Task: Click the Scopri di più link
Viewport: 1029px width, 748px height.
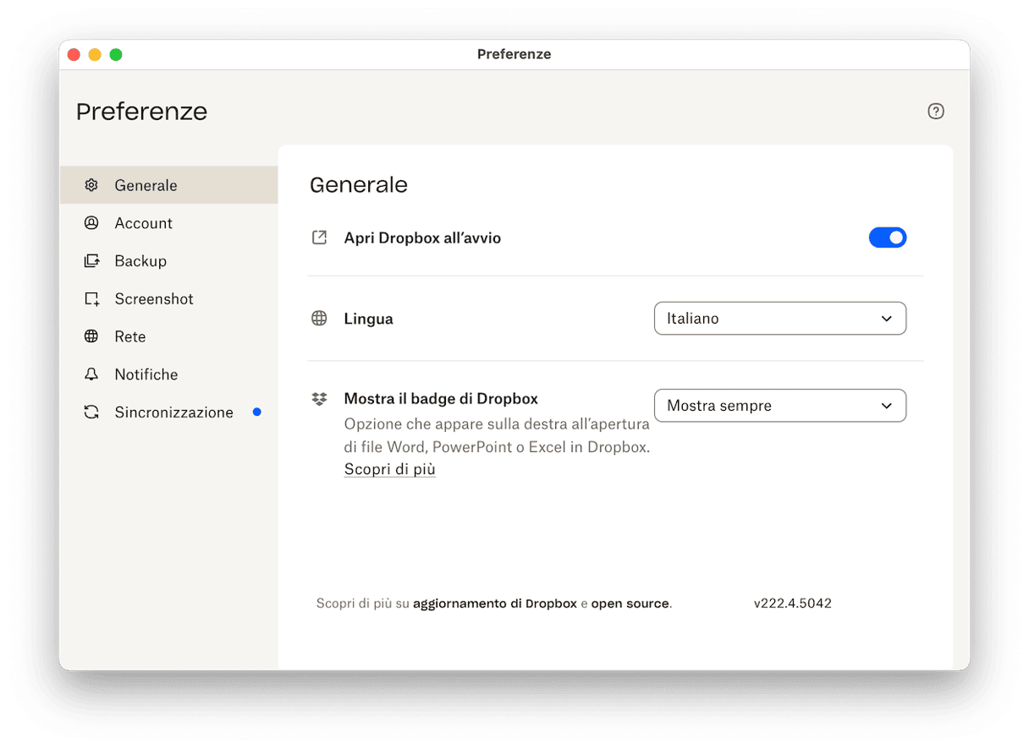Action: point(389,469)
